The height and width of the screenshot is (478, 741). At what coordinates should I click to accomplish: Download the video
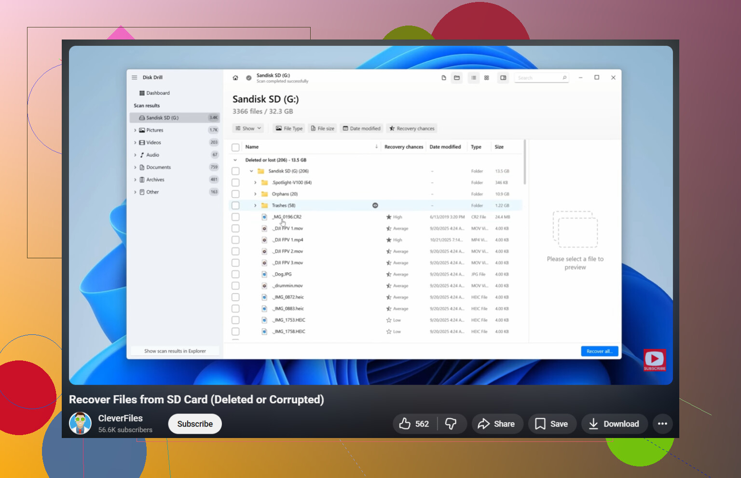click(614, 424)
